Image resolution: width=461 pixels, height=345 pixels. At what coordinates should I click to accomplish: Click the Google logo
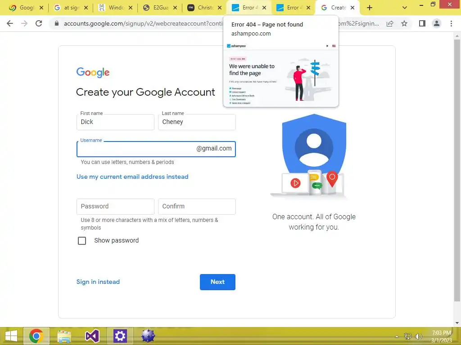tap(93, 72)
